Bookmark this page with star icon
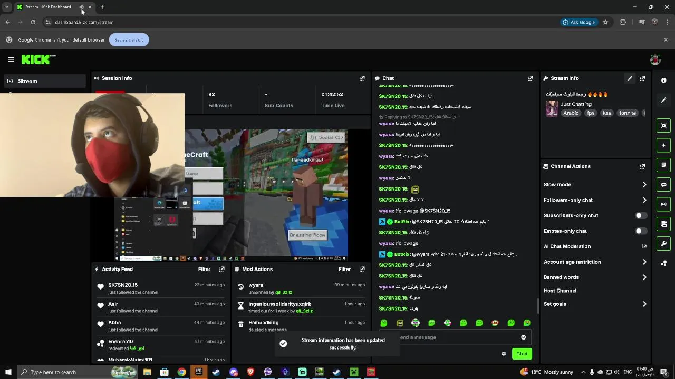Viewport: 675px width, 379px height. point(605,22)
